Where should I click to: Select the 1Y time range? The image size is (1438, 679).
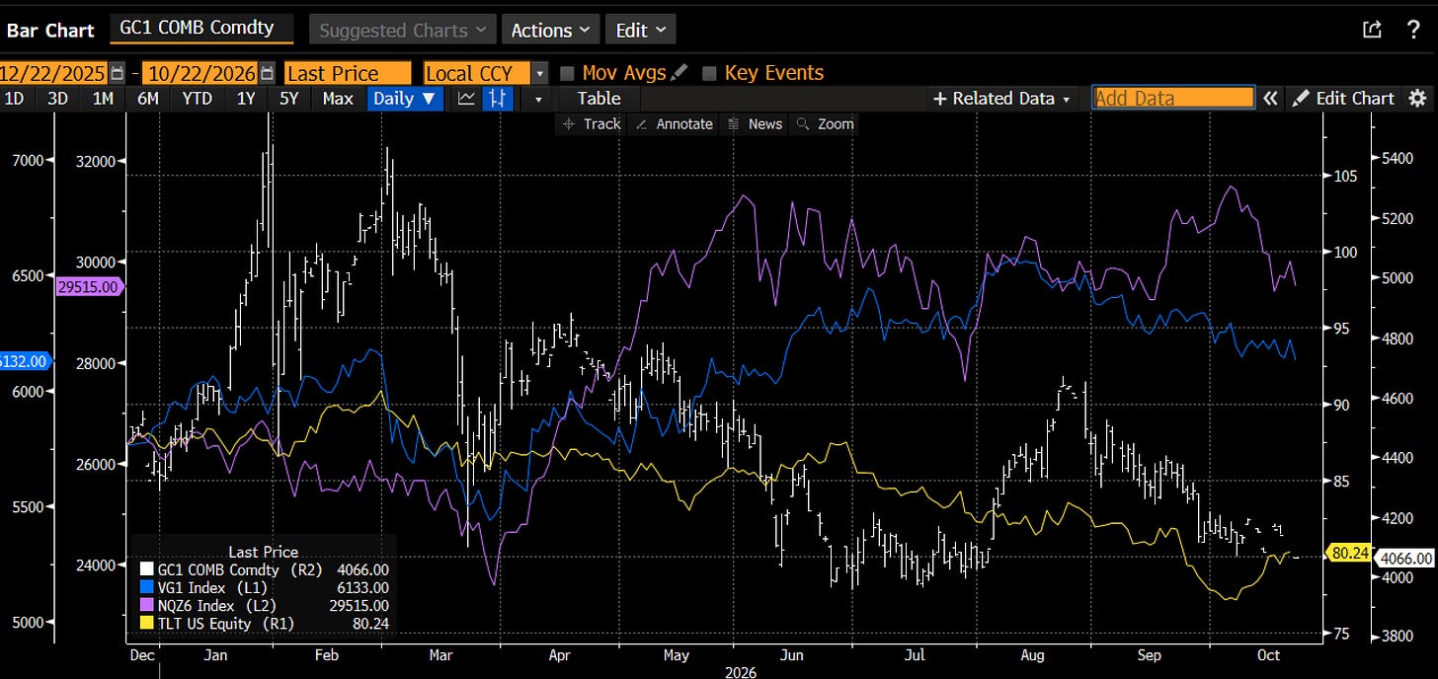pyautogui.click(x=246, y=98)
